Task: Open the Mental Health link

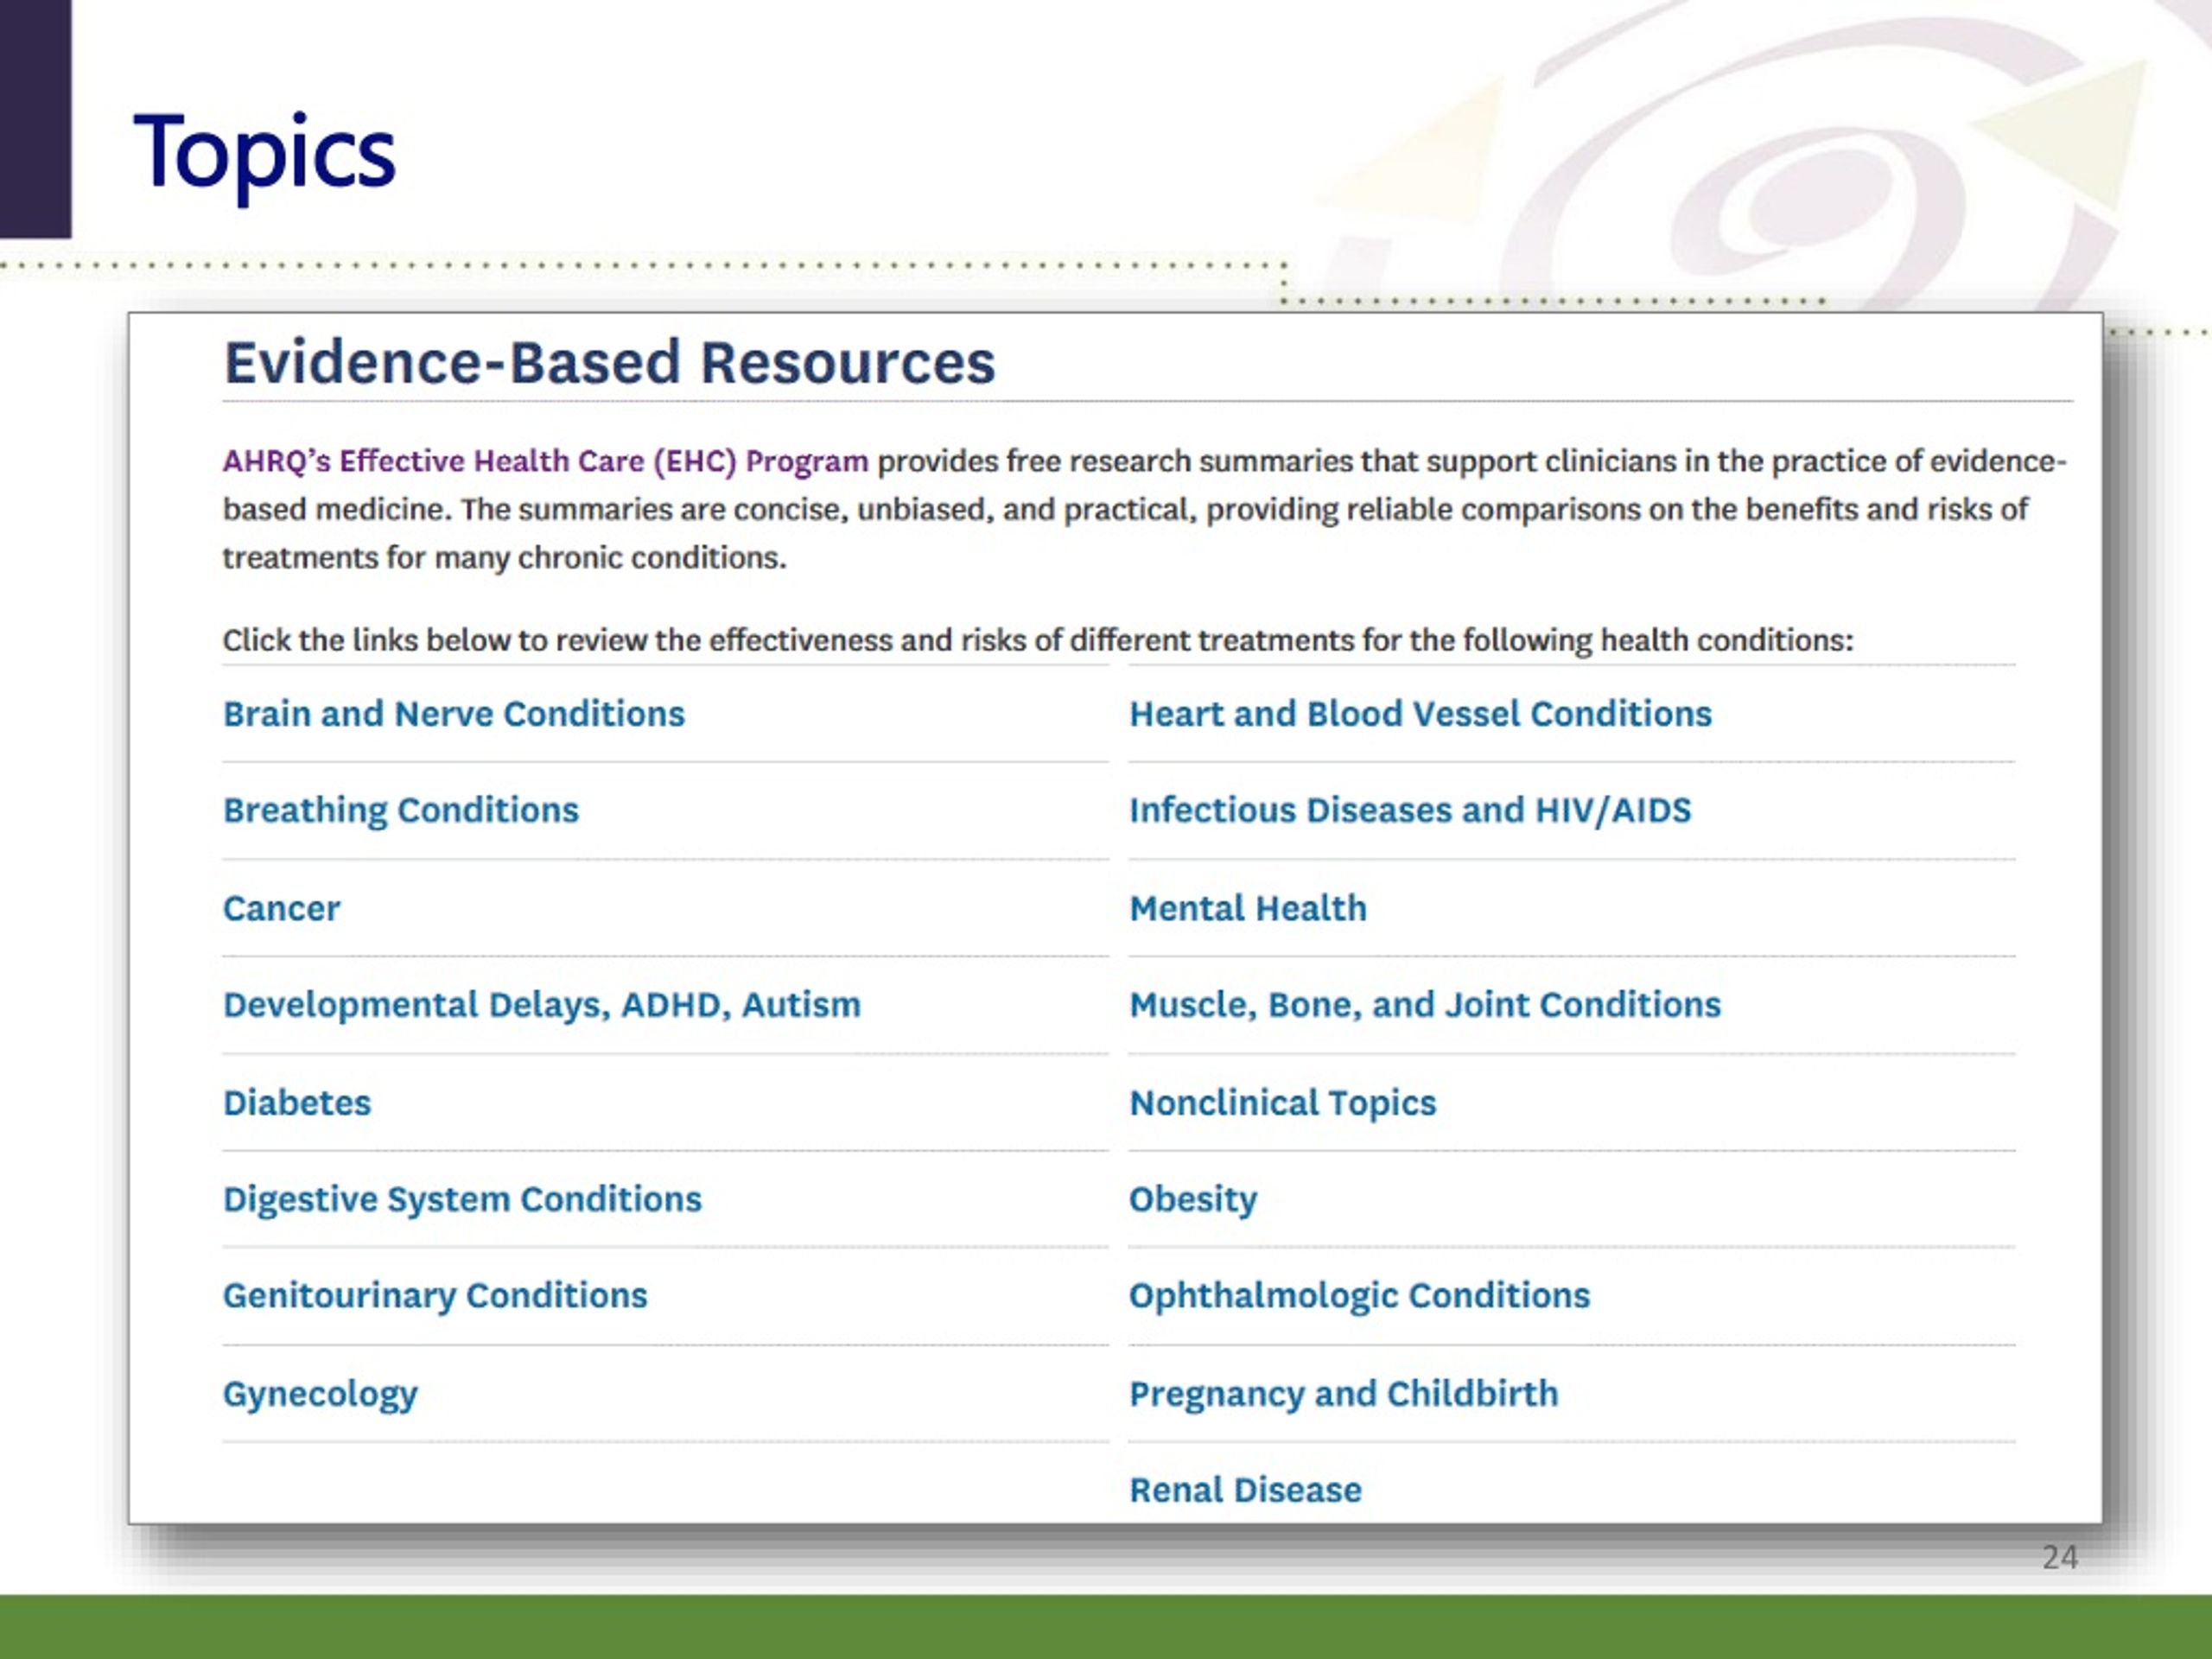Action: point(1247,908)
